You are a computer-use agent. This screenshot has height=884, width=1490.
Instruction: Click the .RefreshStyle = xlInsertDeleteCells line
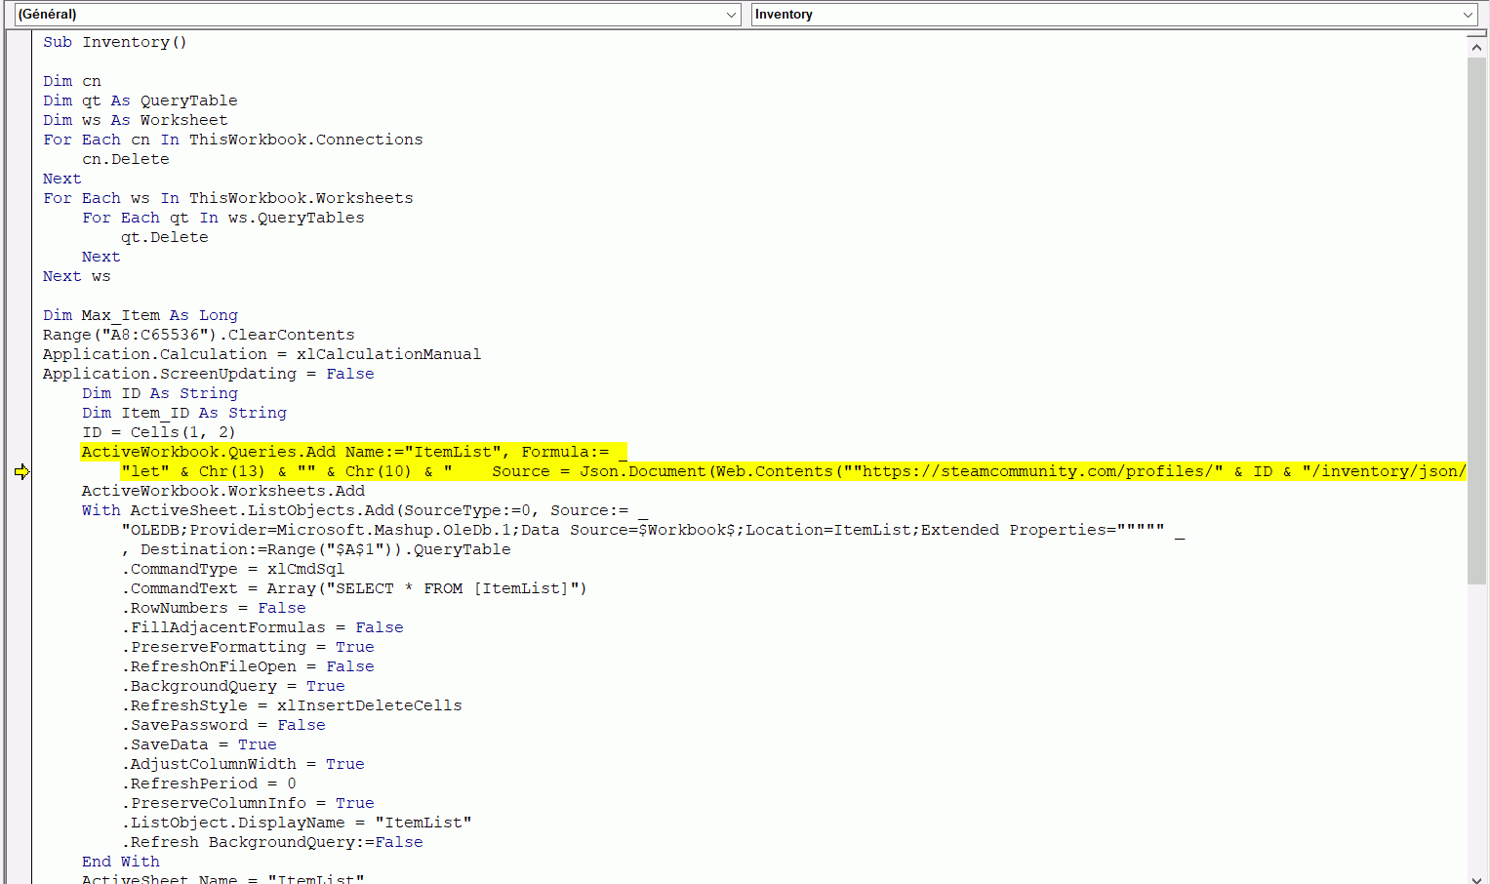tap(291, 706)
